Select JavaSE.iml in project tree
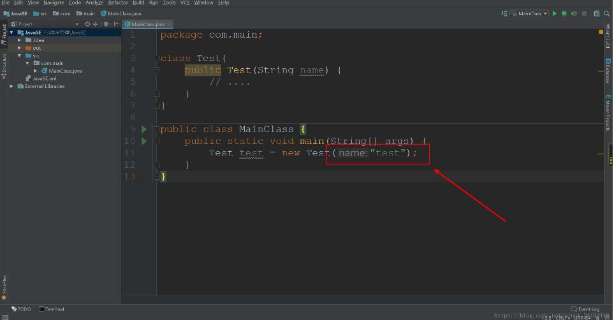614x320 pixels. (41, 78)
